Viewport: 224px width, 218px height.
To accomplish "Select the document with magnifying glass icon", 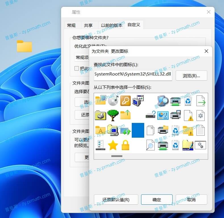I will coord(150,145).
